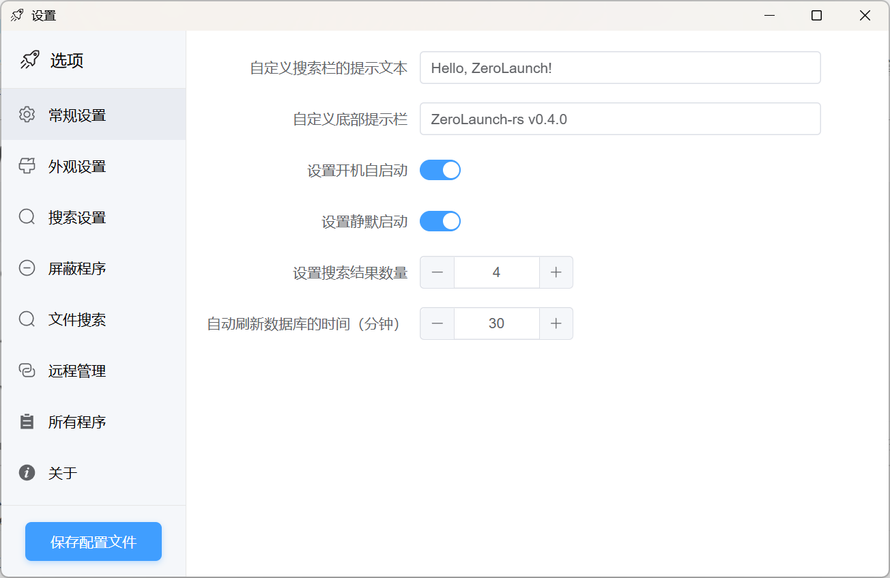Increase 设置搜索结果数量 with plus button
This screenshot has height=578, width=890.
coord(556,272)
